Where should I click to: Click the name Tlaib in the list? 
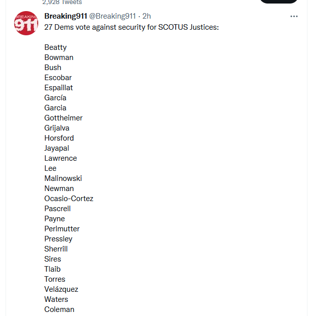[52, 269]
